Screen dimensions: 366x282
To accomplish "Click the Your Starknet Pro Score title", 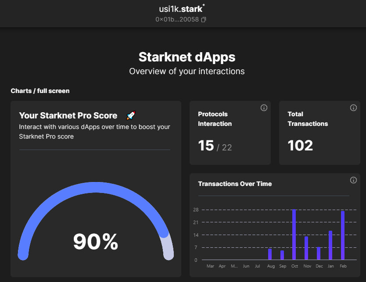I will click(68, 115).
